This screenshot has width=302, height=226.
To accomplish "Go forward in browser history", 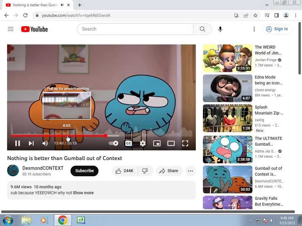I will [16, 15].
